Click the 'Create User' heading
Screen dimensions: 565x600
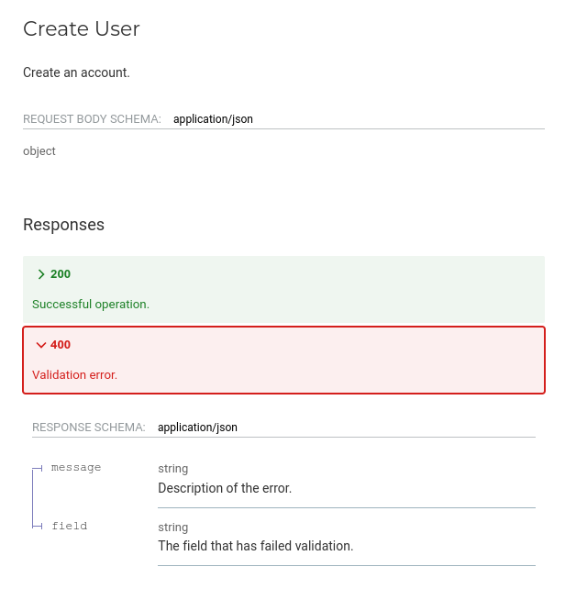pos(82,28)
